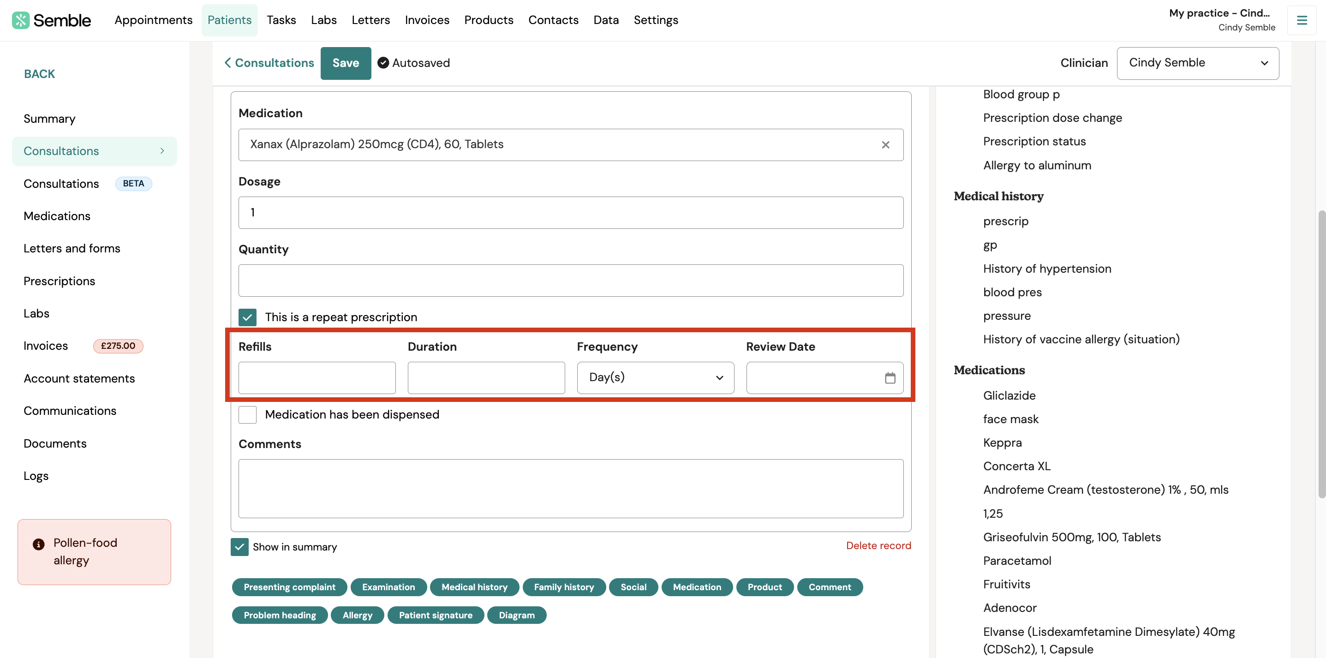Open the Invoices top menu
The image size is (1326, 658).
(427, 20)
